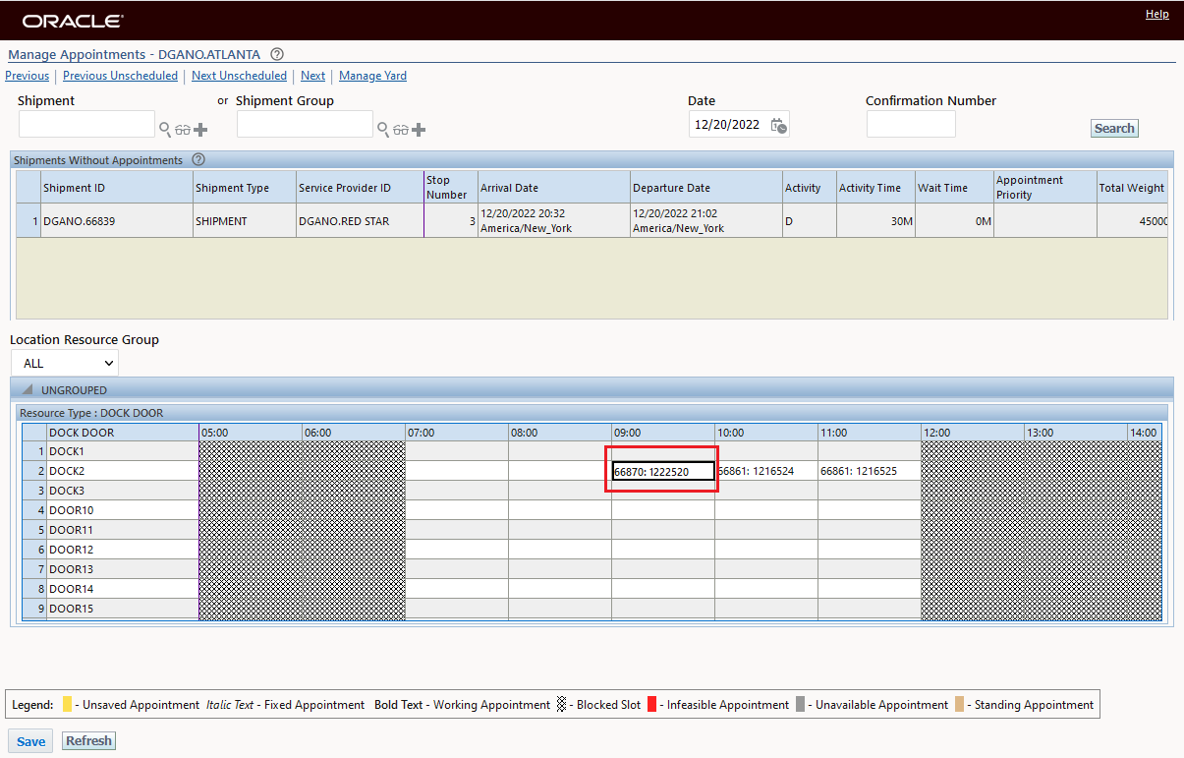Click inside the Confirmation Number field
This screenshot has height=758, width=1184.
[x=911, y=124]
